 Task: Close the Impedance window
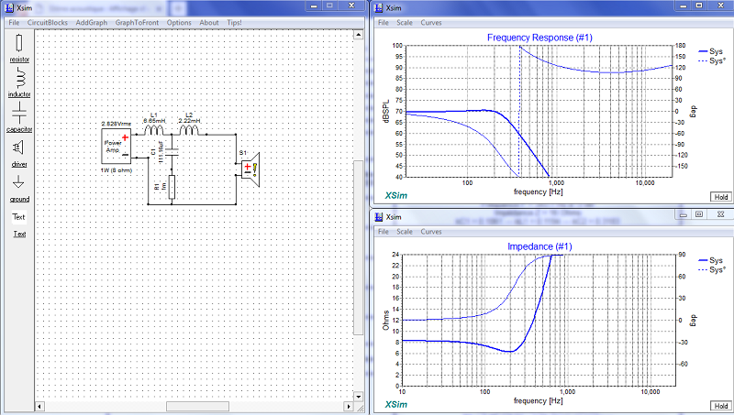[x=720, y=214]
